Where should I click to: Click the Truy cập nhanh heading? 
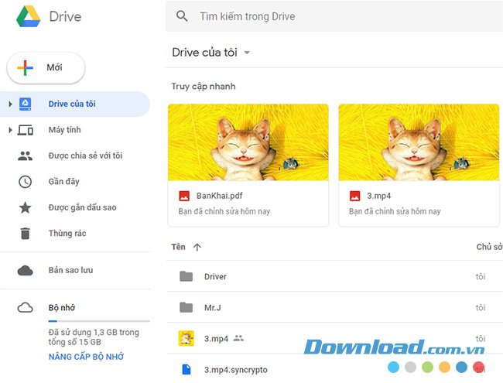(x=204, y=87)
